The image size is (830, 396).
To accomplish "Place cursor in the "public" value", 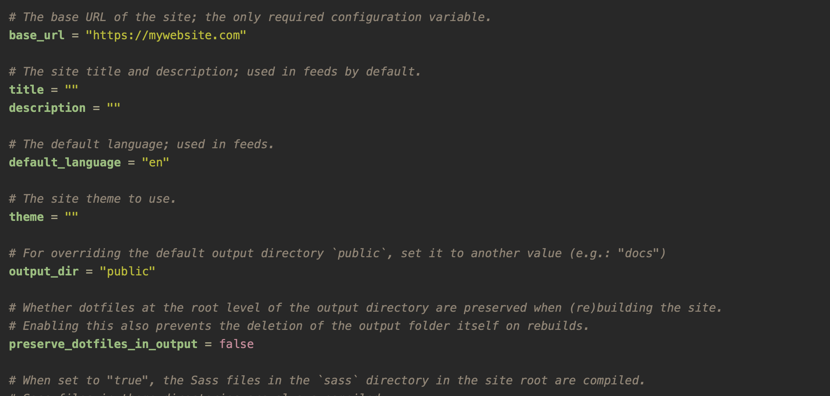I will (128, 271).
